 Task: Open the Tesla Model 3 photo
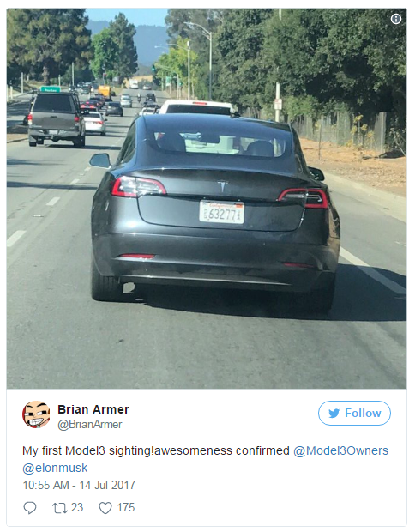(x=207, y=198)
